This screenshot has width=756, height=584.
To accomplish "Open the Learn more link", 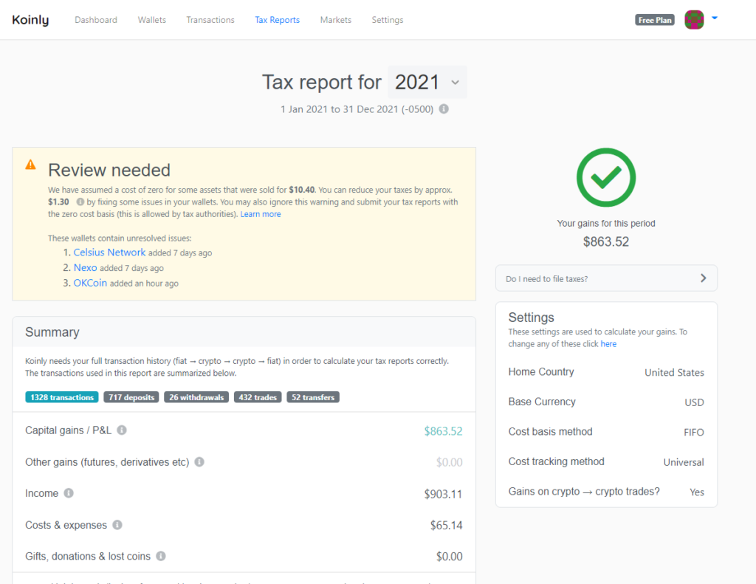I will pyautogui.click(x=261, y=214).
